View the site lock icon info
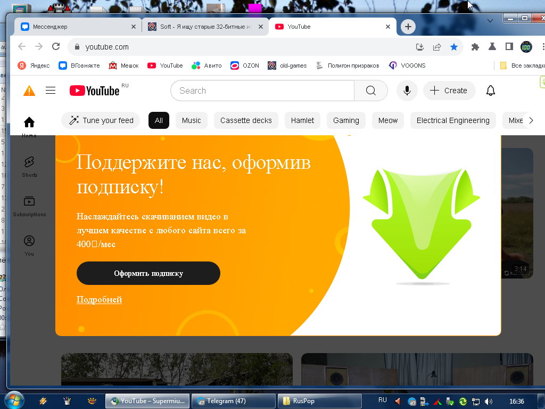 pyautogui.click(x=77, y=47)
